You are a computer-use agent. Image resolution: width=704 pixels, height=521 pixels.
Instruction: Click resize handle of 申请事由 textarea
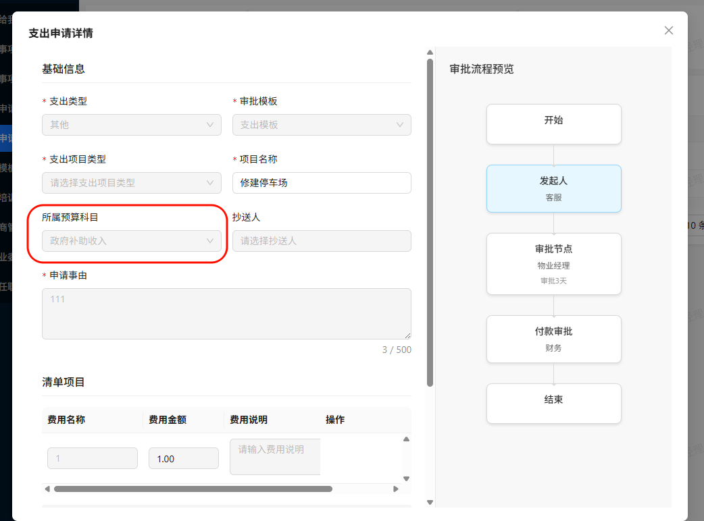tap(407, 335)
